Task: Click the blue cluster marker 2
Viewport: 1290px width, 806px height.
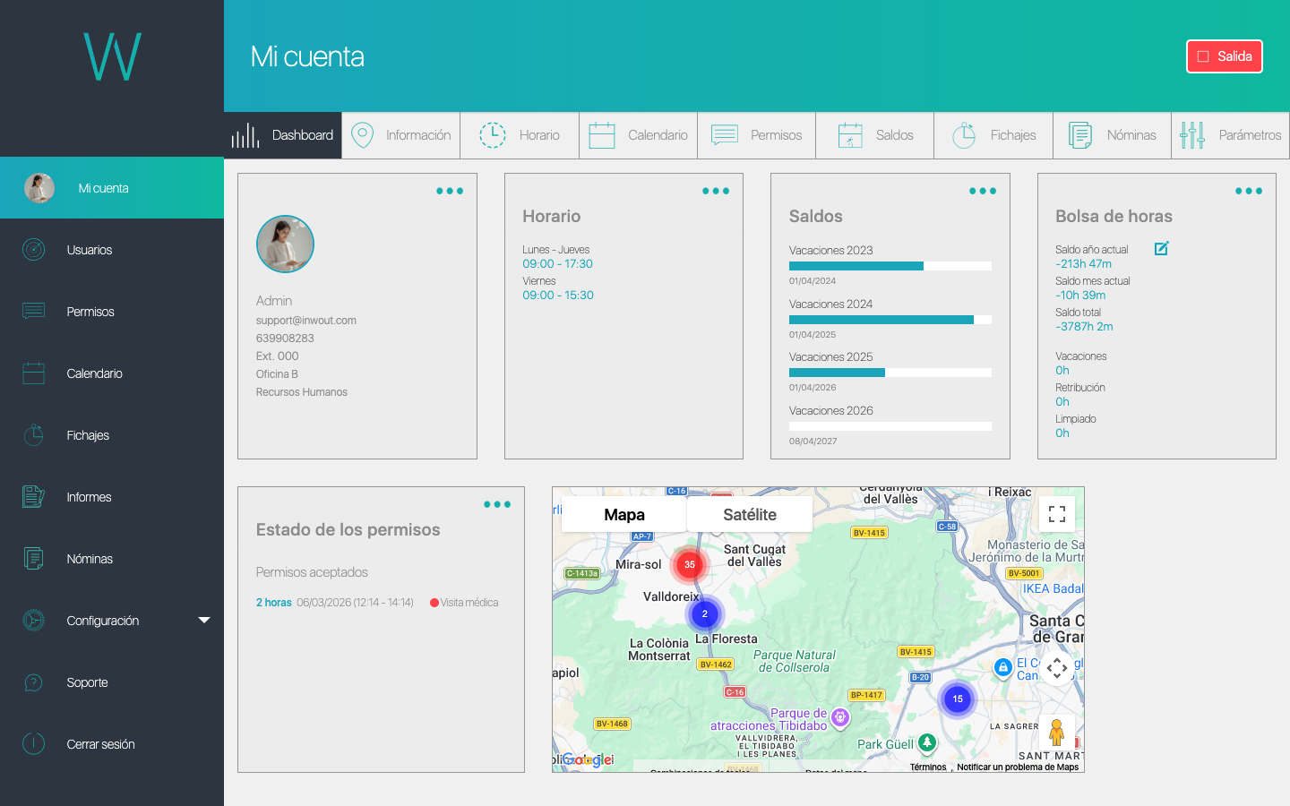Action: (705, 613)
